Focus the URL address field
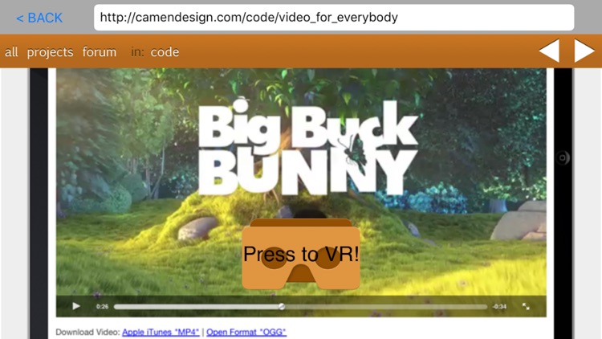Viewport: 602px width, 339px height. tap(334, 18)
